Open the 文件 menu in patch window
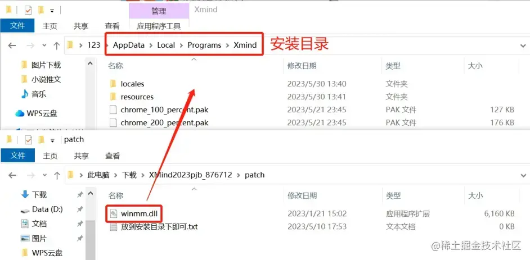Image resolution: width=530 pixels, height=260 pixels. coord(17,156)
